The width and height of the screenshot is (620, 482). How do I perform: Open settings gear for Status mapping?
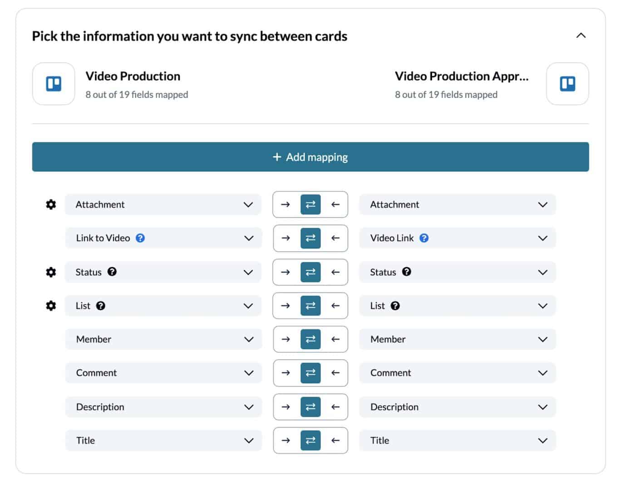point(51,272)
